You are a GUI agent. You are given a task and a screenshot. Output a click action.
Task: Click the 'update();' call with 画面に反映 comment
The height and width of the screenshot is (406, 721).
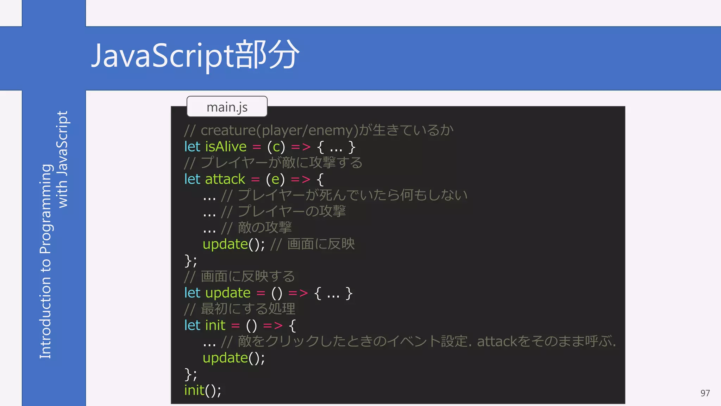click(x=278, y=244)
